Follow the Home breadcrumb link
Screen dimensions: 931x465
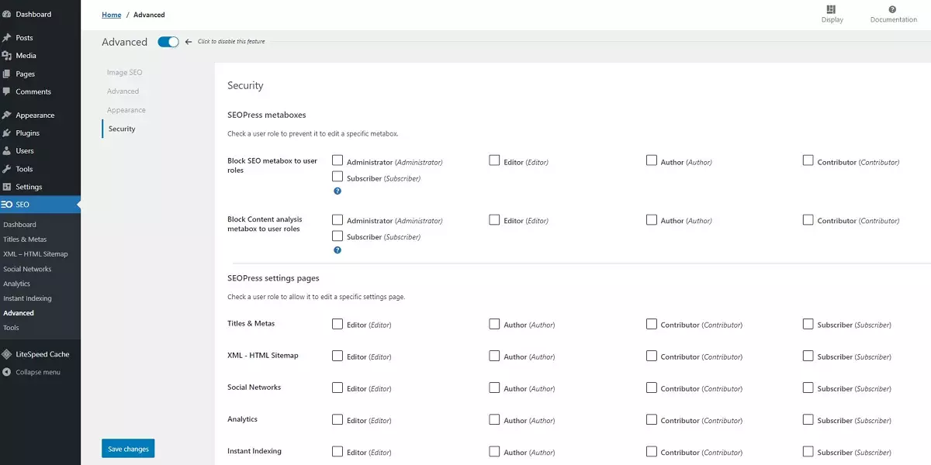112,15
